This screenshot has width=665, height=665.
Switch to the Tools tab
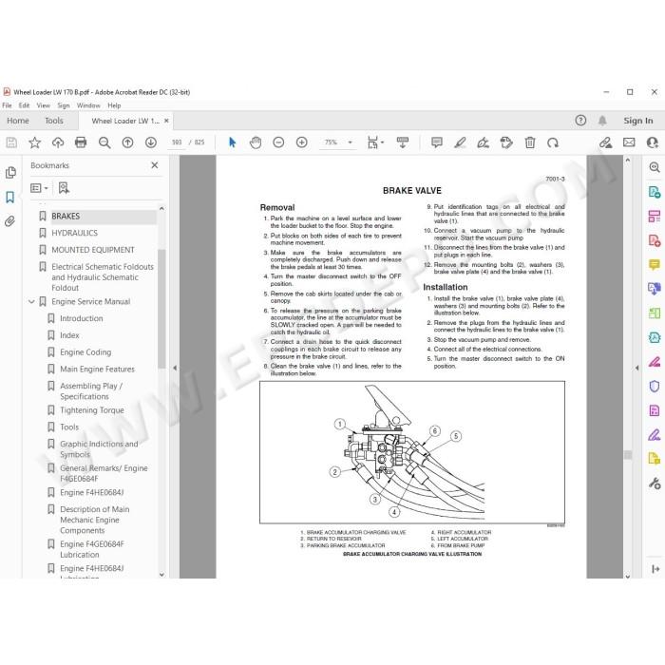tap(54, 121)
